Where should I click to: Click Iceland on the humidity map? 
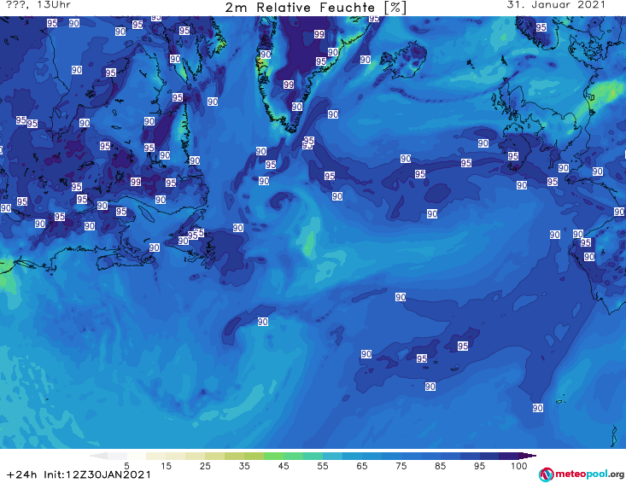(x=404, y=61)
